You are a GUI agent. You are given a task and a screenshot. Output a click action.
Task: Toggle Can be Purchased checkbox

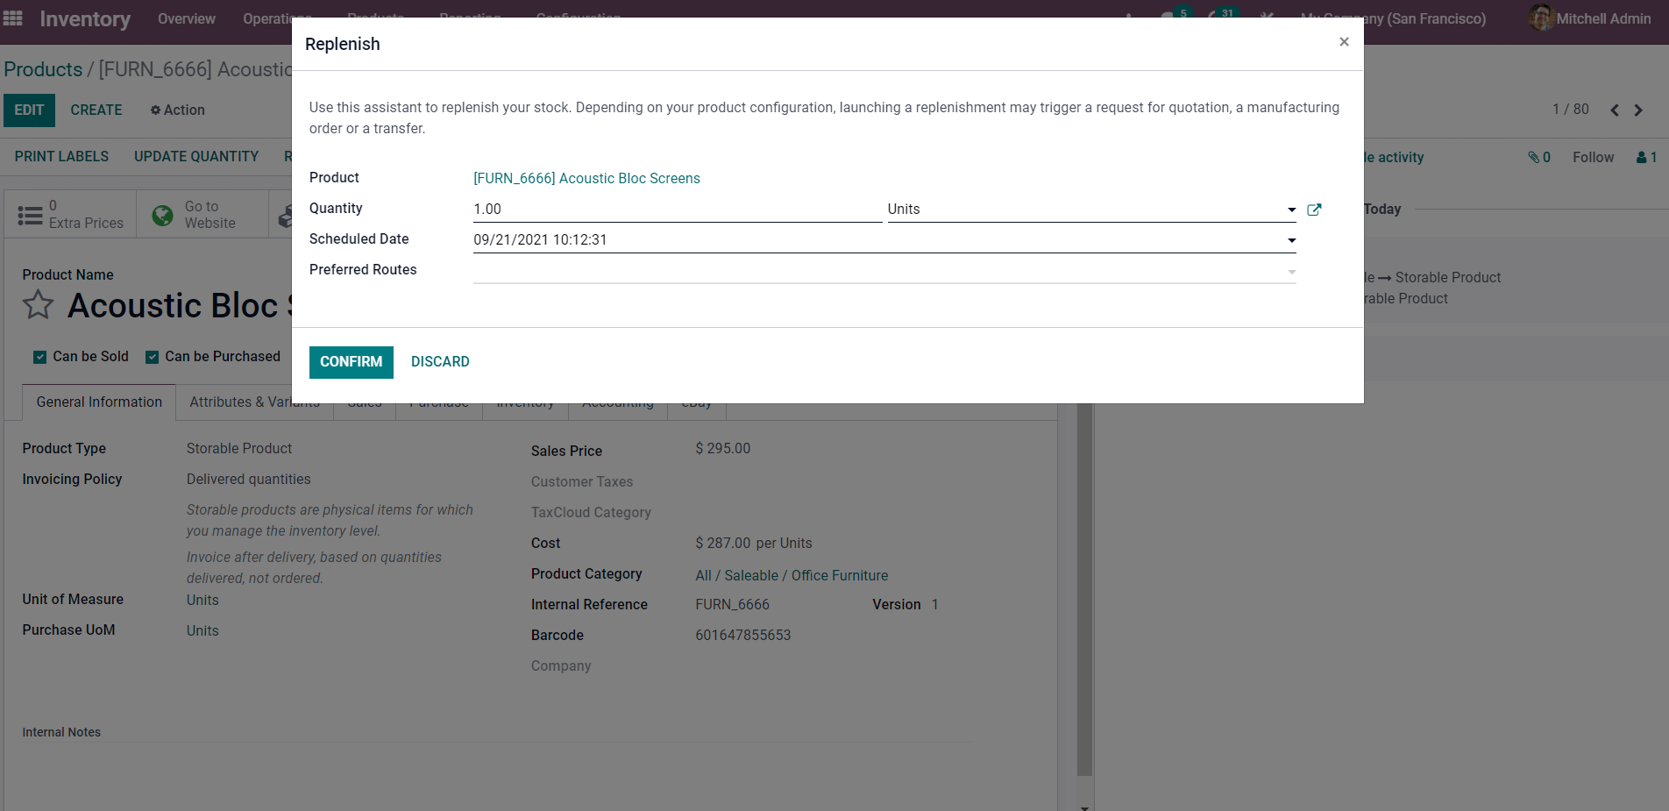point(152,357)
